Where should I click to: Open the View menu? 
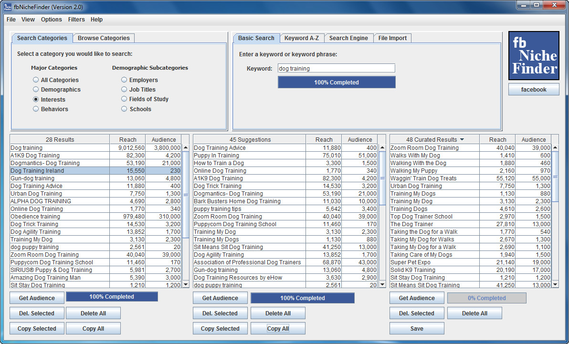pos(28,20)
